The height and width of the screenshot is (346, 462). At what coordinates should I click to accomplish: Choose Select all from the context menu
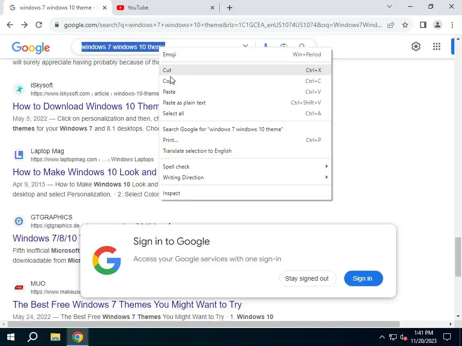(x=245, y=114)
